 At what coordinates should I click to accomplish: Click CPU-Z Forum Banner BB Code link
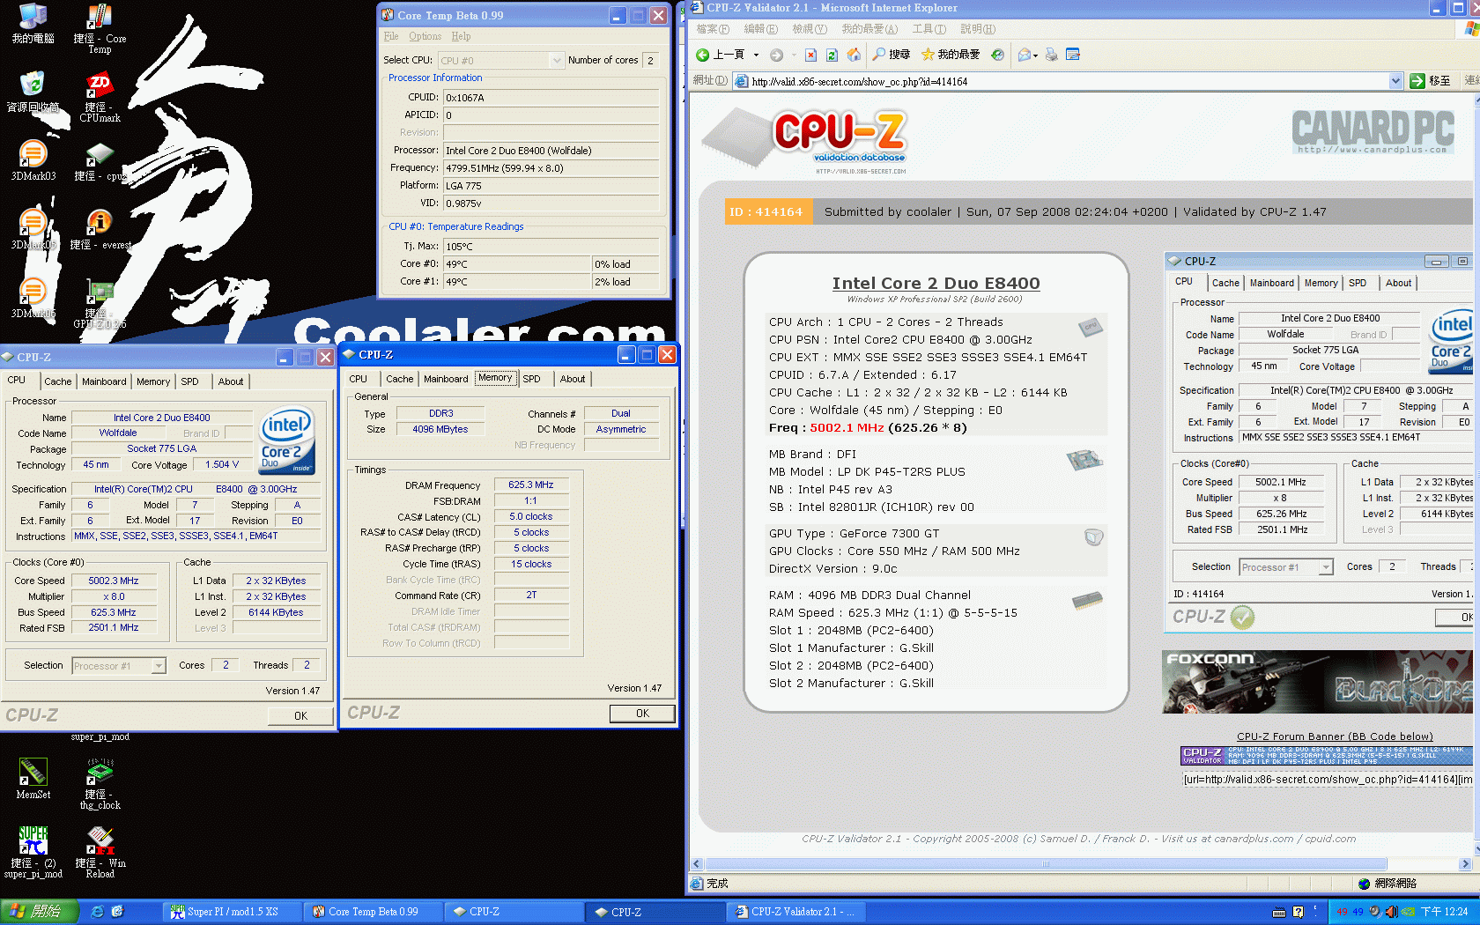1335,736
